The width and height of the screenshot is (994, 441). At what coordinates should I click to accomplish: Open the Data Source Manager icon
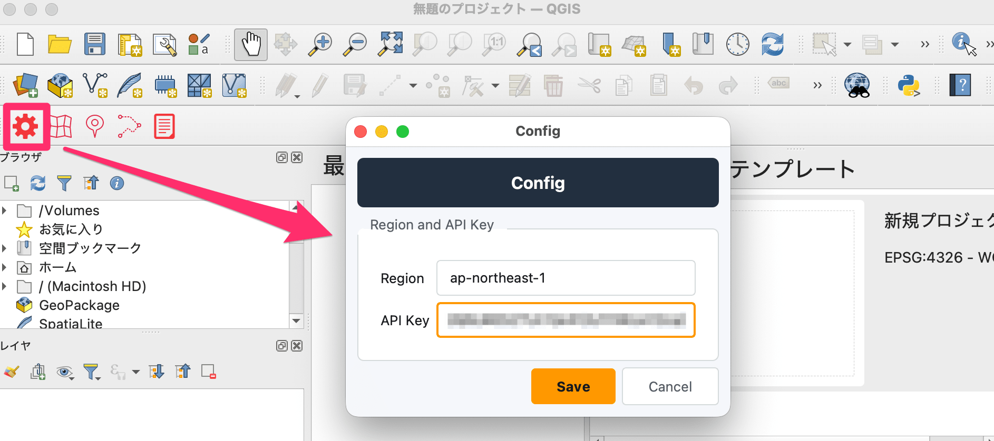[25, 85]
